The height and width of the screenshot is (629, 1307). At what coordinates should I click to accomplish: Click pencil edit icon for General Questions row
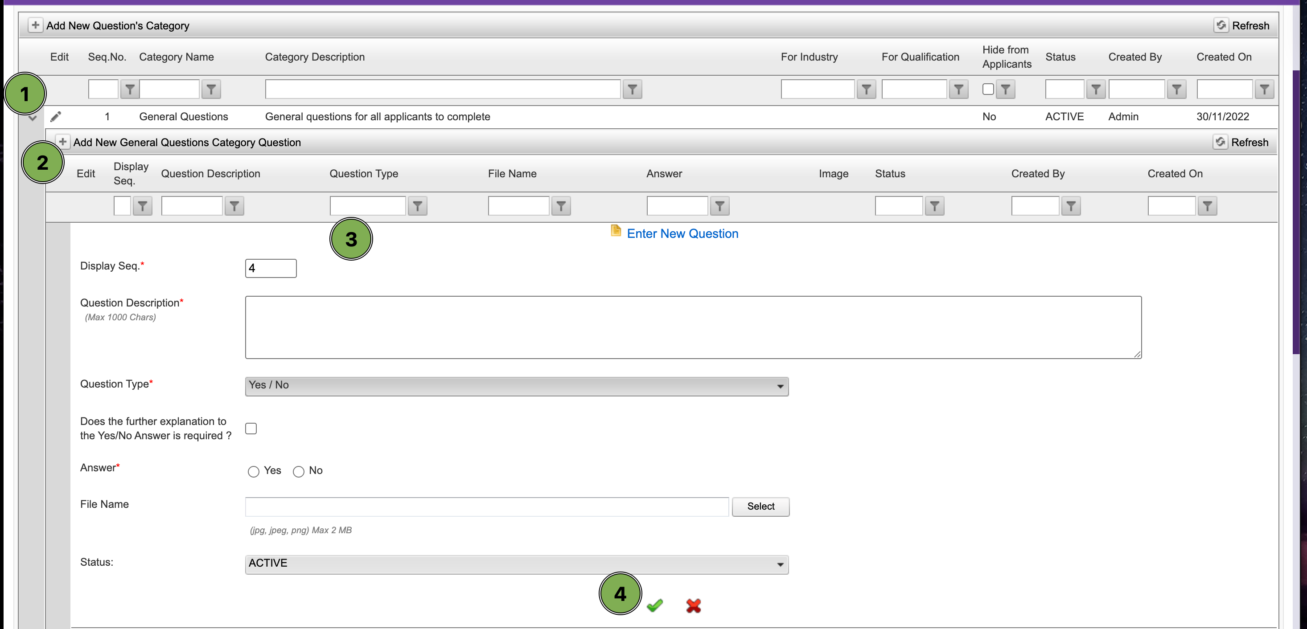(x=56, y=117)
